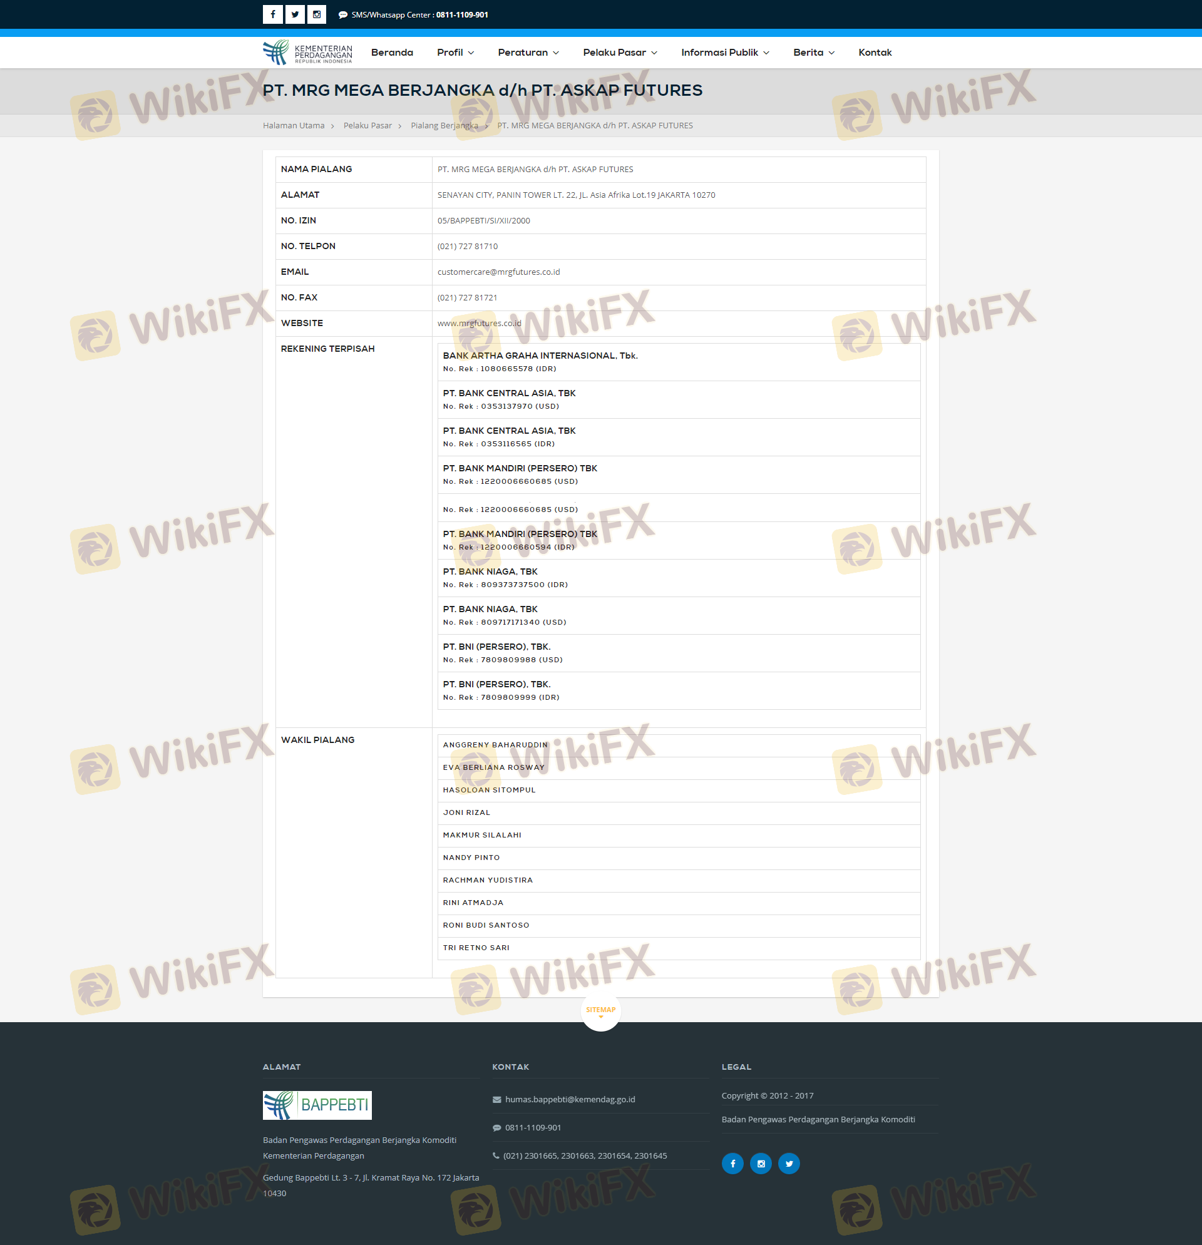1202x1245 pixels.
Task: Click the Facebook icon in top bar
Action: (272, 14)
